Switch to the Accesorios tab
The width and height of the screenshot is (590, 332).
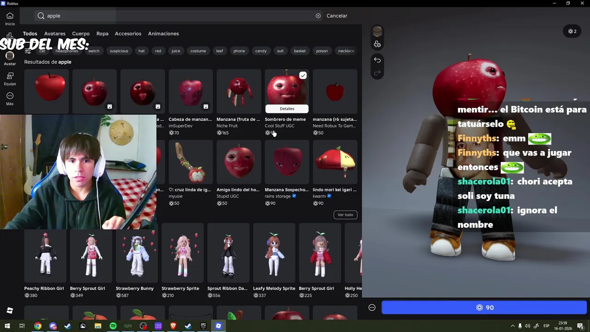(x=128, y=34)
